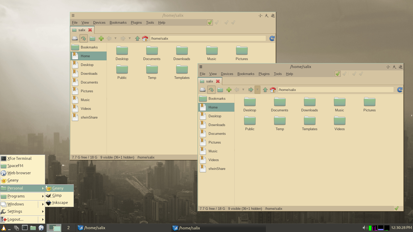Open Xfce Terminal from start menu
The height and width of the screenshot is (232, 413).
point(22,159)
